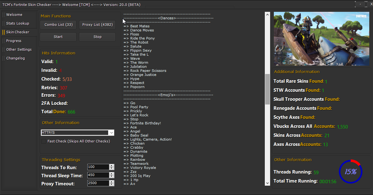Viewport: 373px width, 195px height.
Task: Decrease Threads To Run with down arrow
Action: click(x=112, y=169)
